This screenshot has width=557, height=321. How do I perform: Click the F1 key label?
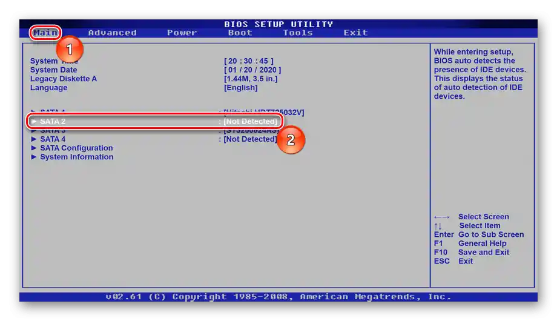438,243
